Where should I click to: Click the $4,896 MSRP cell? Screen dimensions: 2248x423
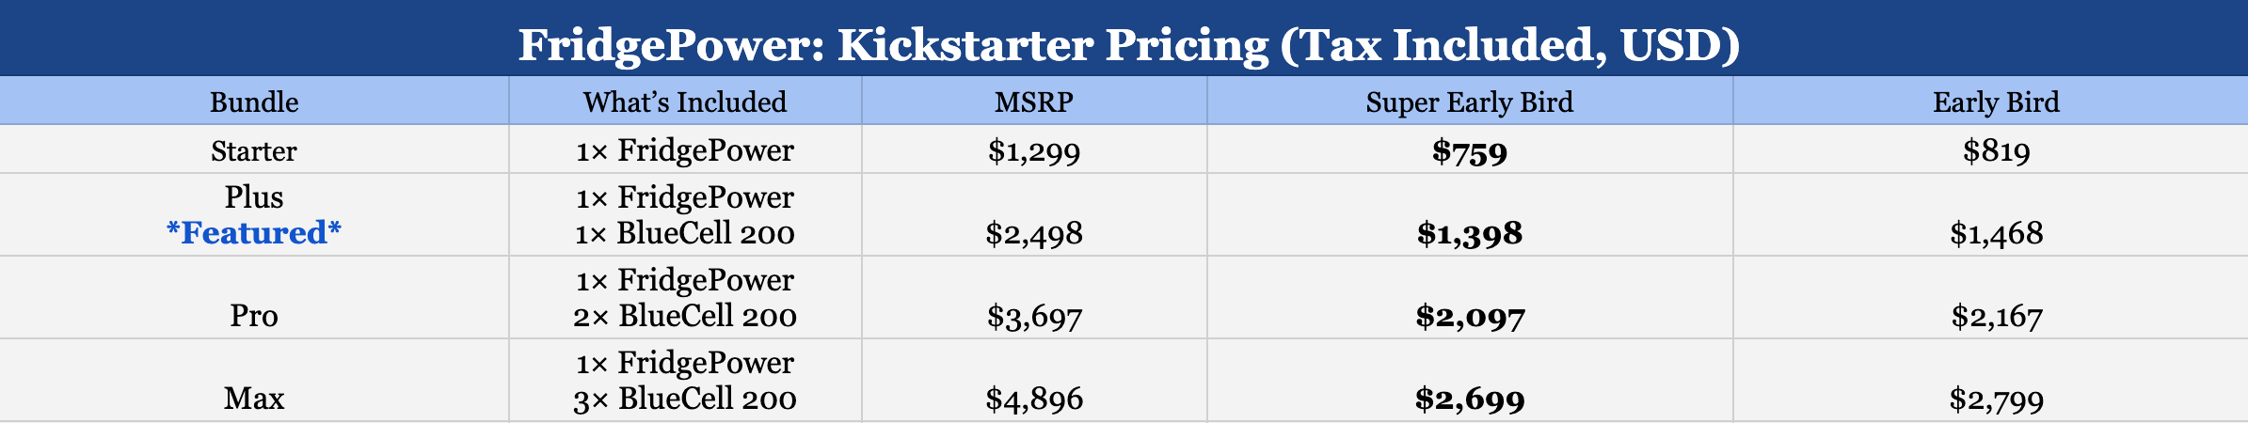point(1034,399)
